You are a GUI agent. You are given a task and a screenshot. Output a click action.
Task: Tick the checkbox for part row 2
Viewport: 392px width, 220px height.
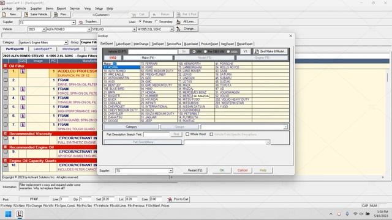tap(6, 80)
